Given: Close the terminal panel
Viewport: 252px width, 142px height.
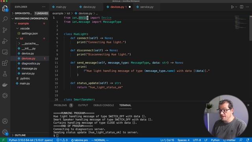Looking at the screenshot, I should 248,105.
